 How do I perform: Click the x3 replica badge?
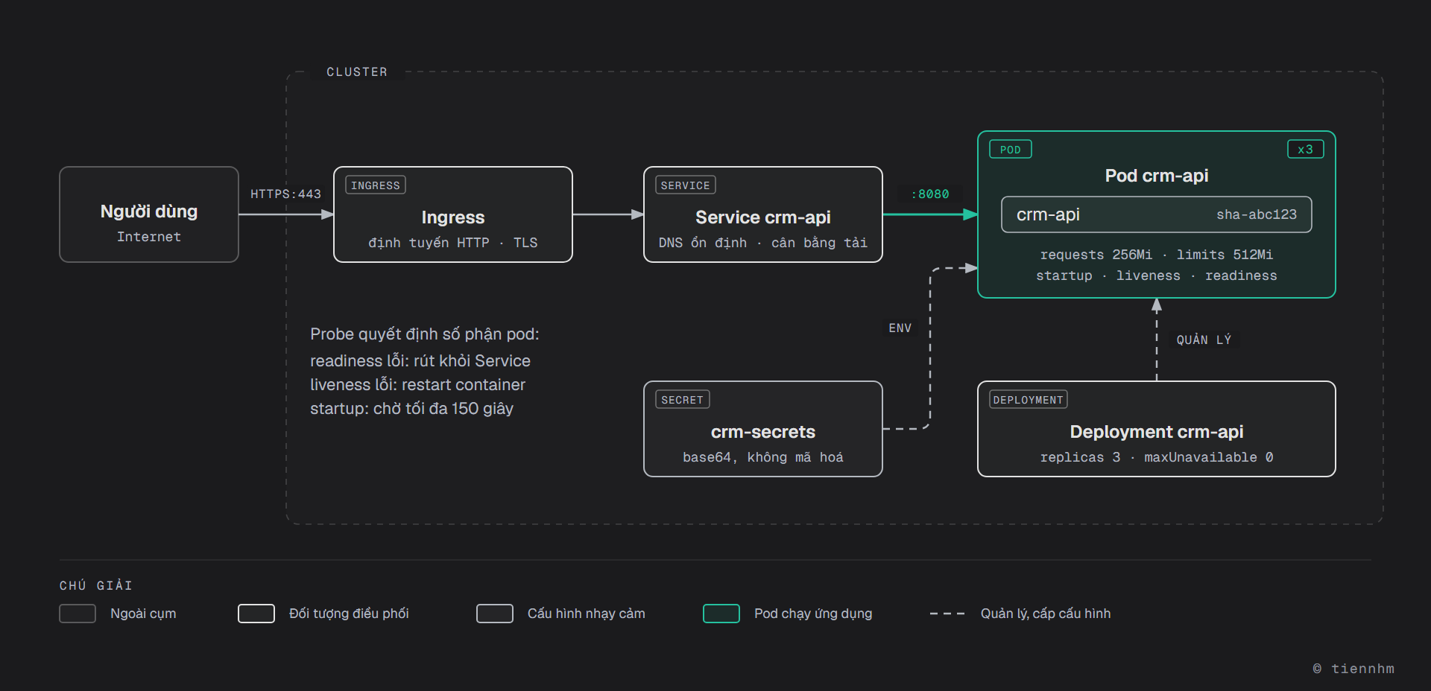[1306, 150]
